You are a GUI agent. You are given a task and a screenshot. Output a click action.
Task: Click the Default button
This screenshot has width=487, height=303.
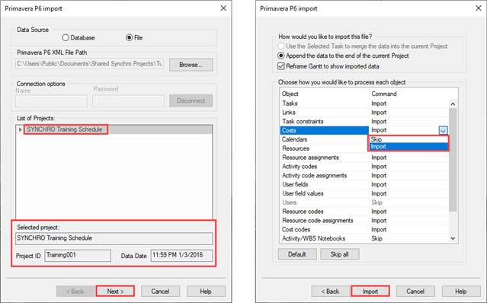click(297, 254)
